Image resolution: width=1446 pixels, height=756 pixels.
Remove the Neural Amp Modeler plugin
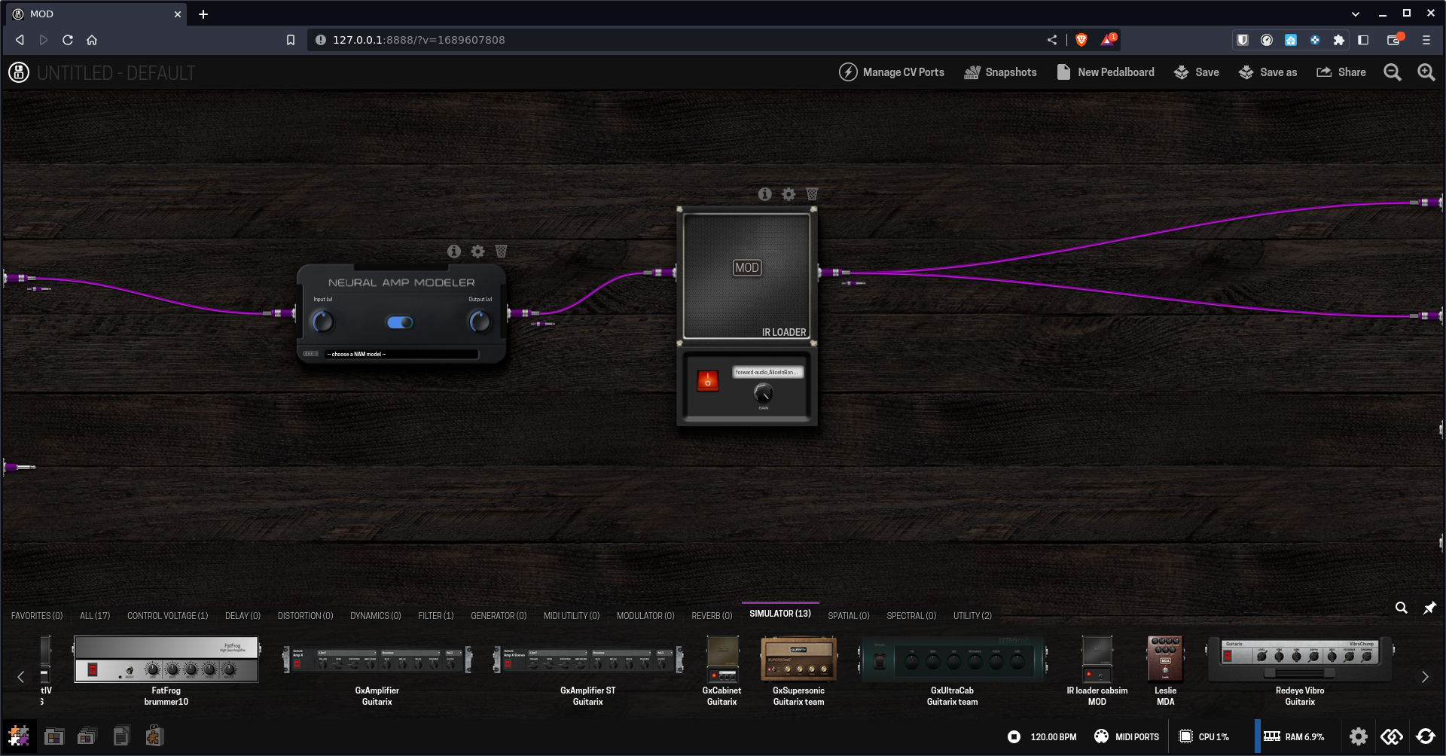(502, 251)
